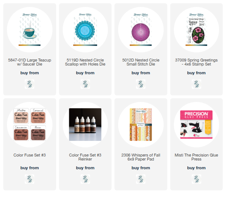This screenshot has height=198, width=226.
Task: Open the reinker bottles photo
Action: pyautogui.click(x=85, y=124)
